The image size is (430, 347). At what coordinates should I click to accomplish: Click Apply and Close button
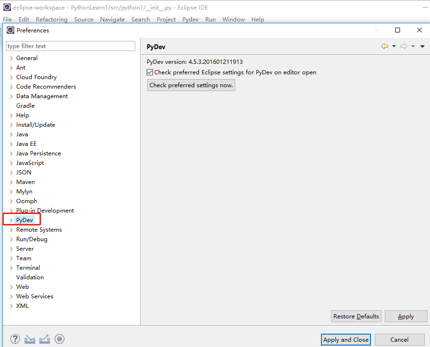tap(346, 339)
